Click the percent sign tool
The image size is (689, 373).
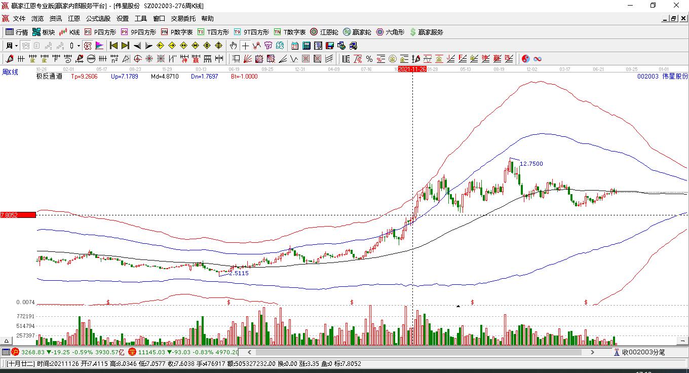(x=369, y=59)
